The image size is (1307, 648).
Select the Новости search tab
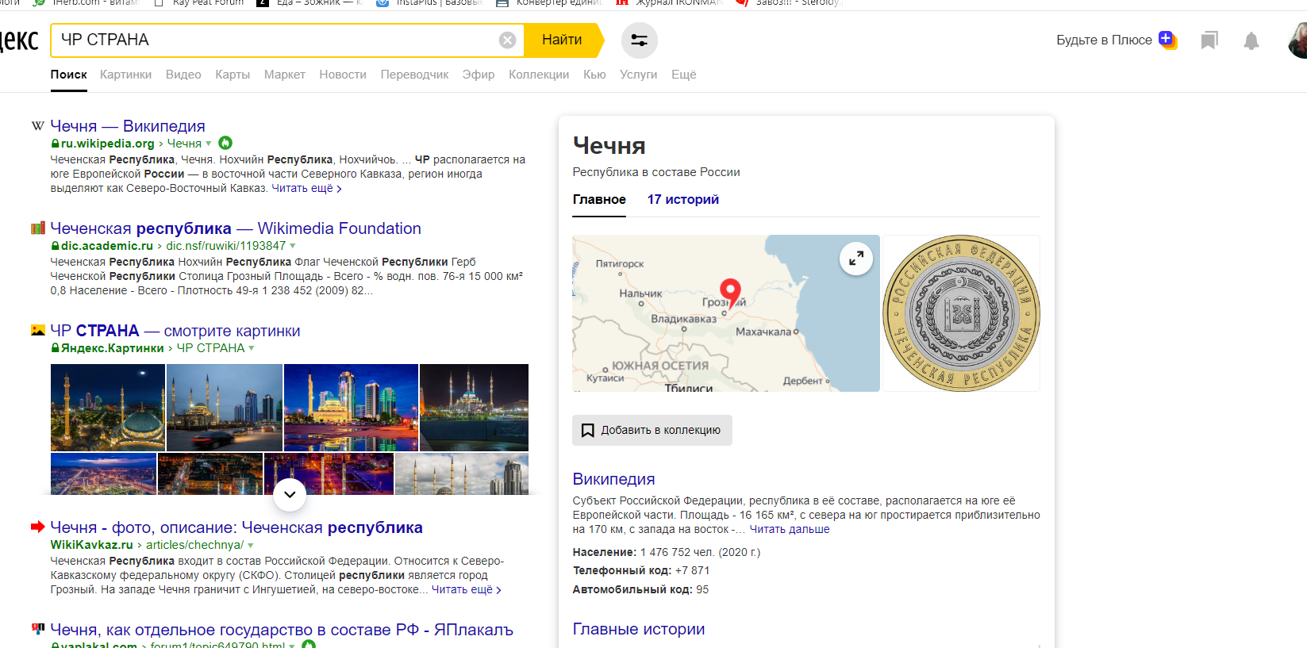pos(342,75)
